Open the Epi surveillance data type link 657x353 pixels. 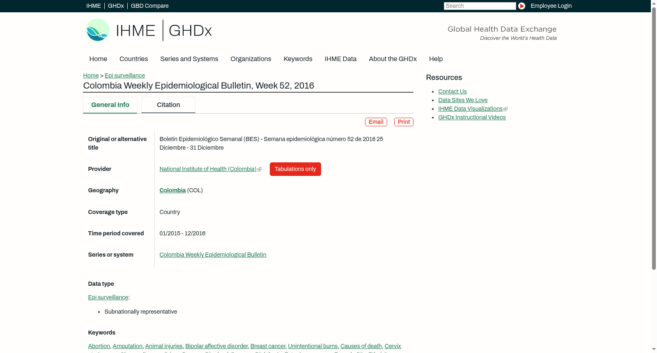[108, 297]
